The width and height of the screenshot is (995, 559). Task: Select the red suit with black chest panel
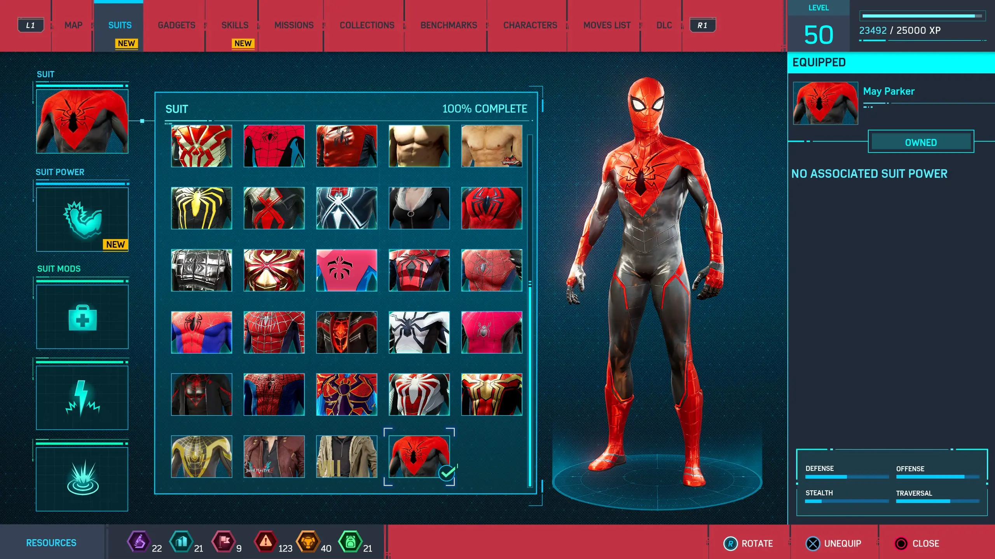coord(419,270)
